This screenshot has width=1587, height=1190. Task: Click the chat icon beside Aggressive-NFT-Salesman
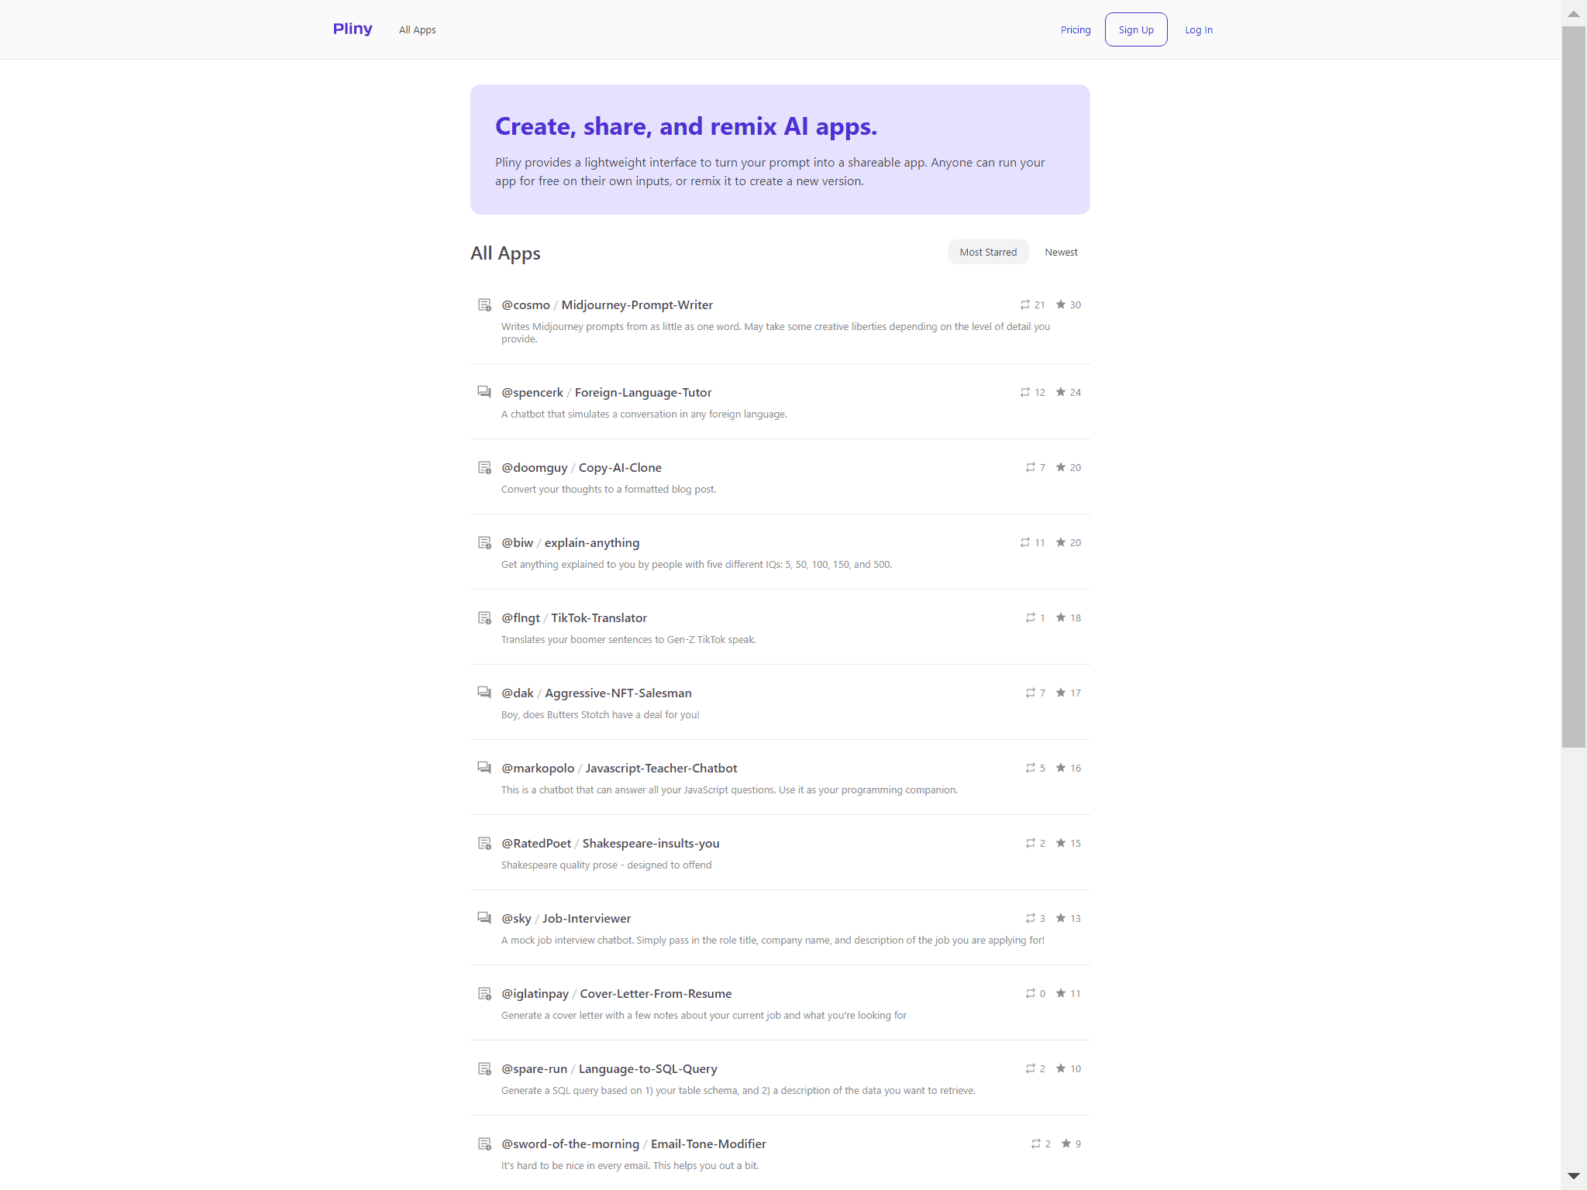[x=484, y=693]
